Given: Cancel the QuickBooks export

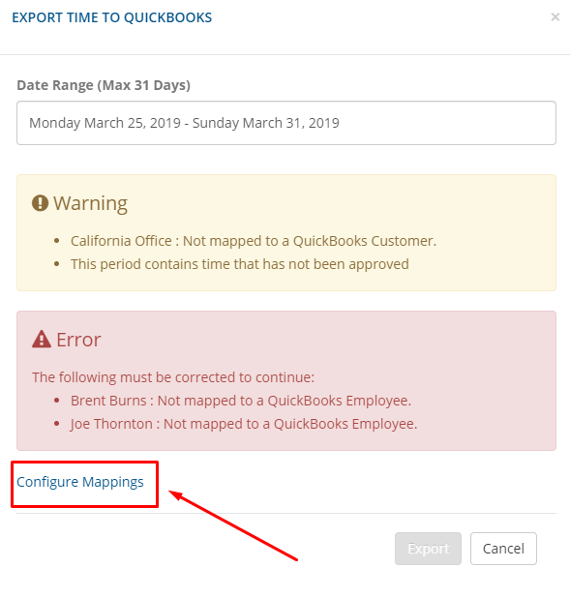Looking at the screenshot, I should (503, 549).
